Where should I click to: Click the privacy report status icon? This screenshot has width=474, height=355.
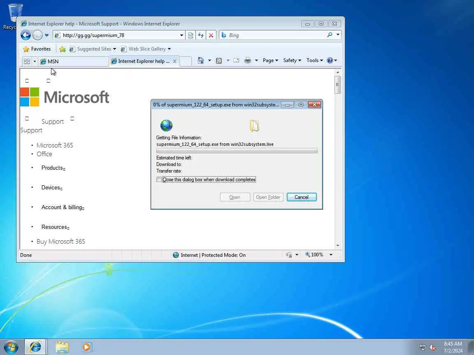[x=289, y=255]
